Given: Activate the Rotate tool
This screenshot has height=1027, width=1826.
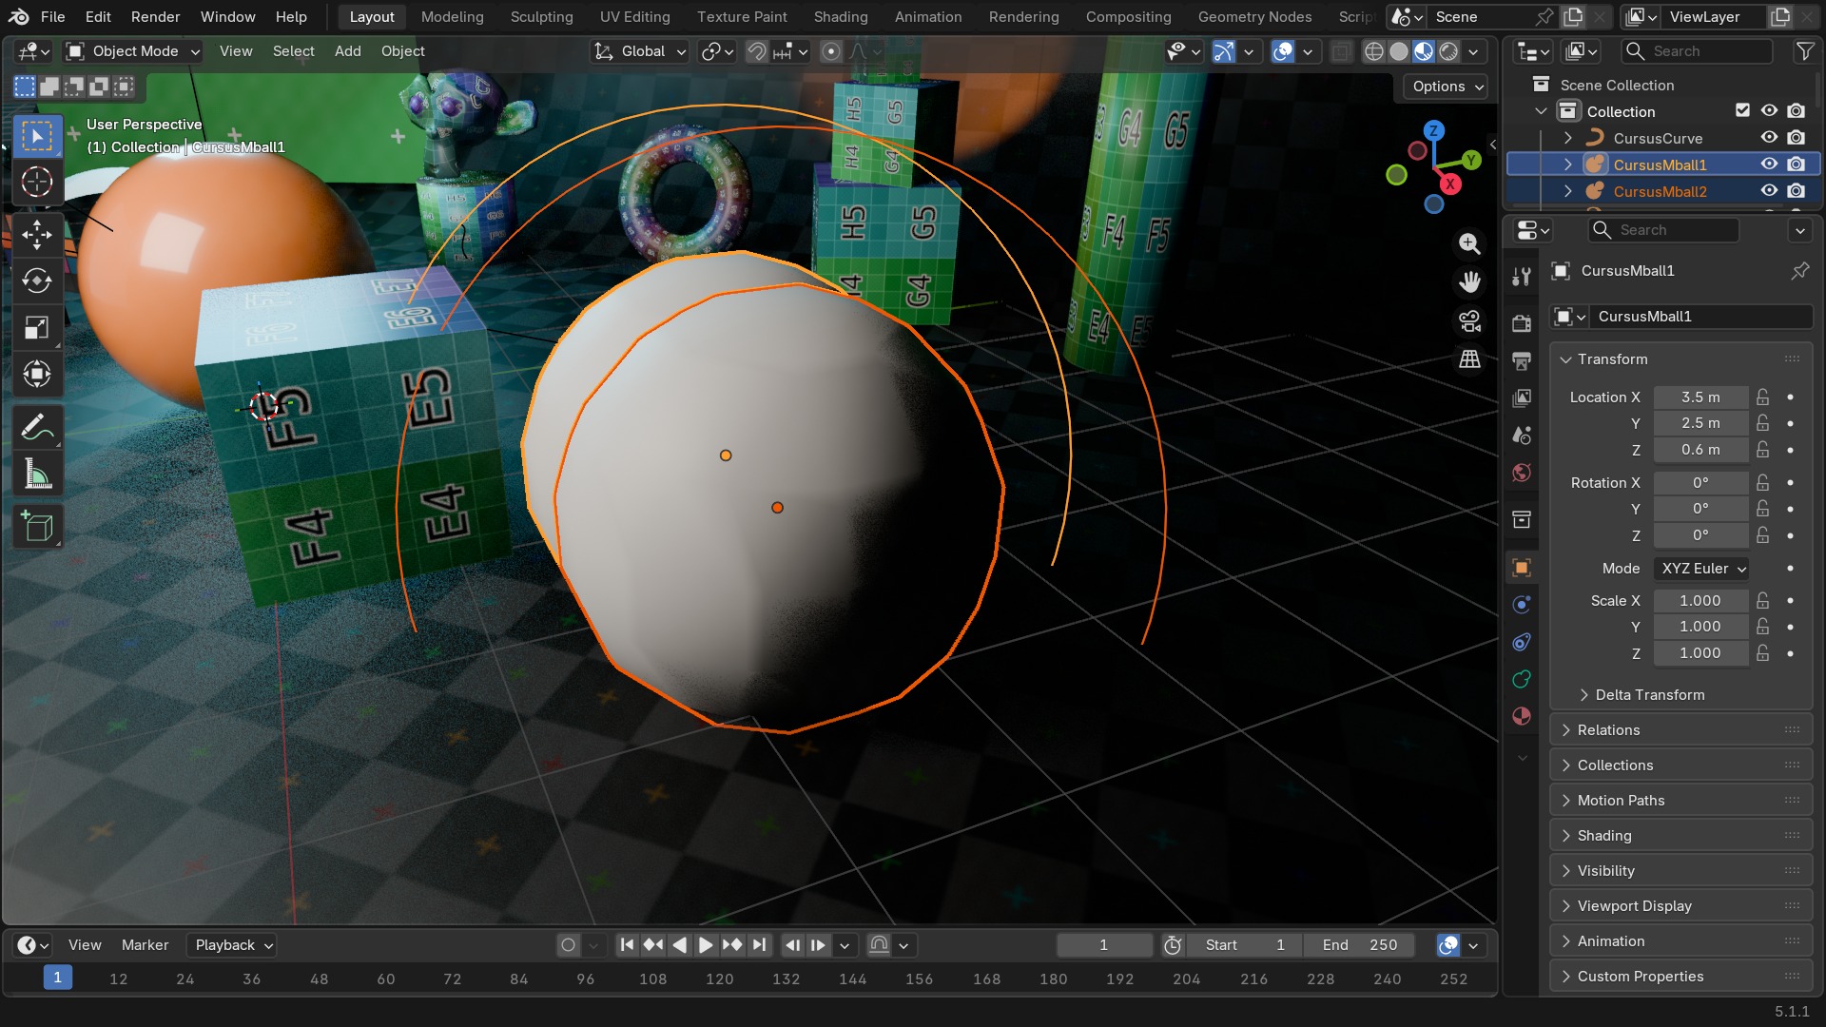Looking at the screenshot, I should (x=37, y=281).
